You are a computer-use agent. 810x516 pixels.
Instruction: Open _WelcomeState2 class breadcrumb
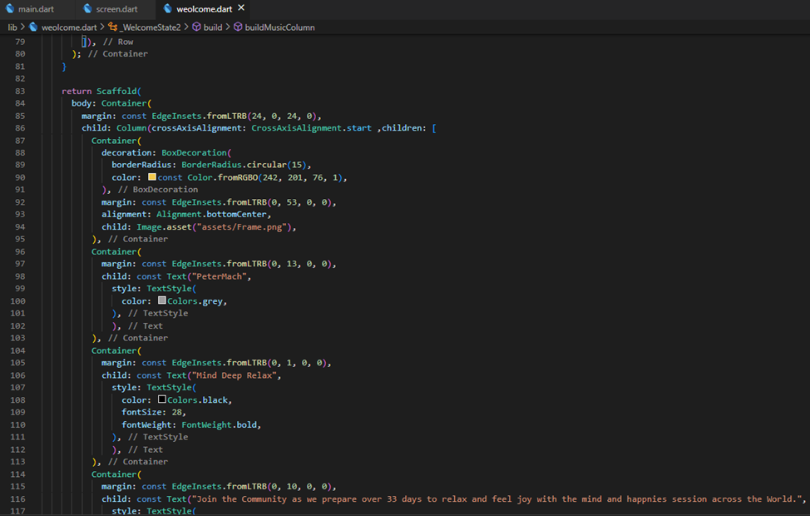[x=151, y=27]
